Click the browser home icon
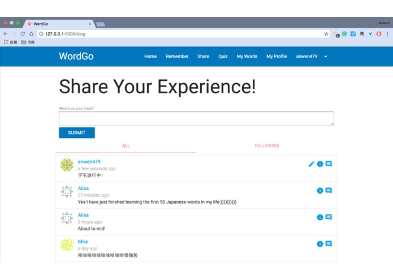Image resolution: width=393 pixels, height=279 pixels. point(31,34)
